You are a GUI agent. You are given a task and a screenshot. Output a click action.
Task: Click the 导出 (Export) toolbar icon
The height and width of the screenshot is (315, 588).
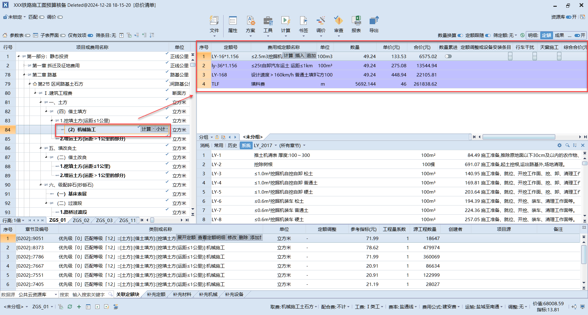click(374, 24)
